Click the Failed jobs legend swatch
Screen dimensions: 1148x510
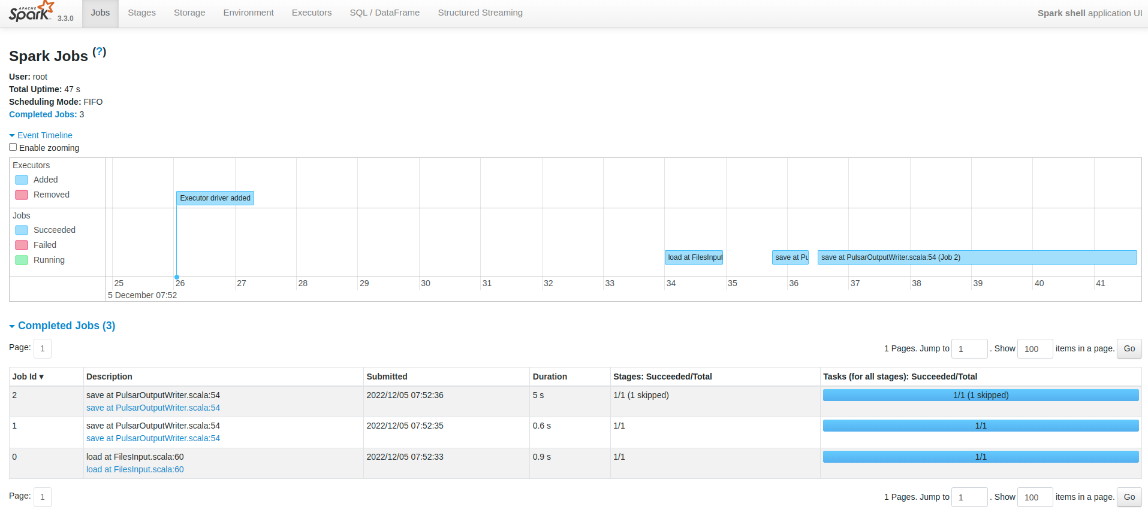[x=22, y=245]
